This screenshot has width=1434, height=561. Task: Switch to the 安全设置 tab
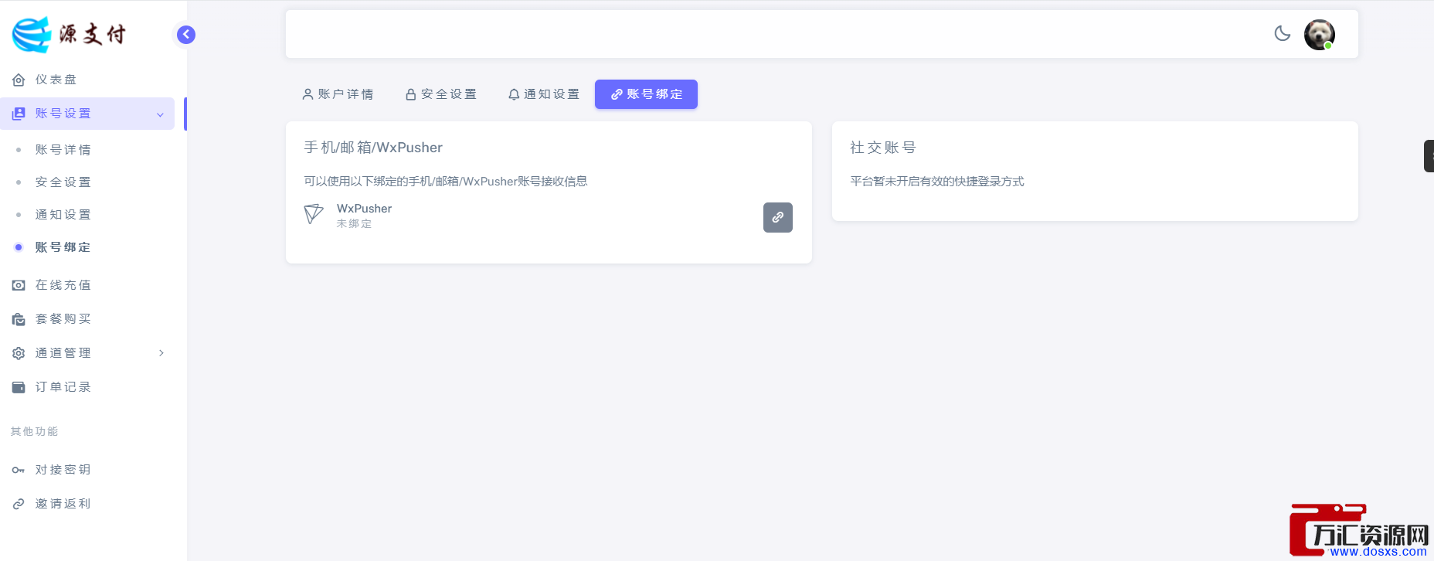[x=441, y=94]
